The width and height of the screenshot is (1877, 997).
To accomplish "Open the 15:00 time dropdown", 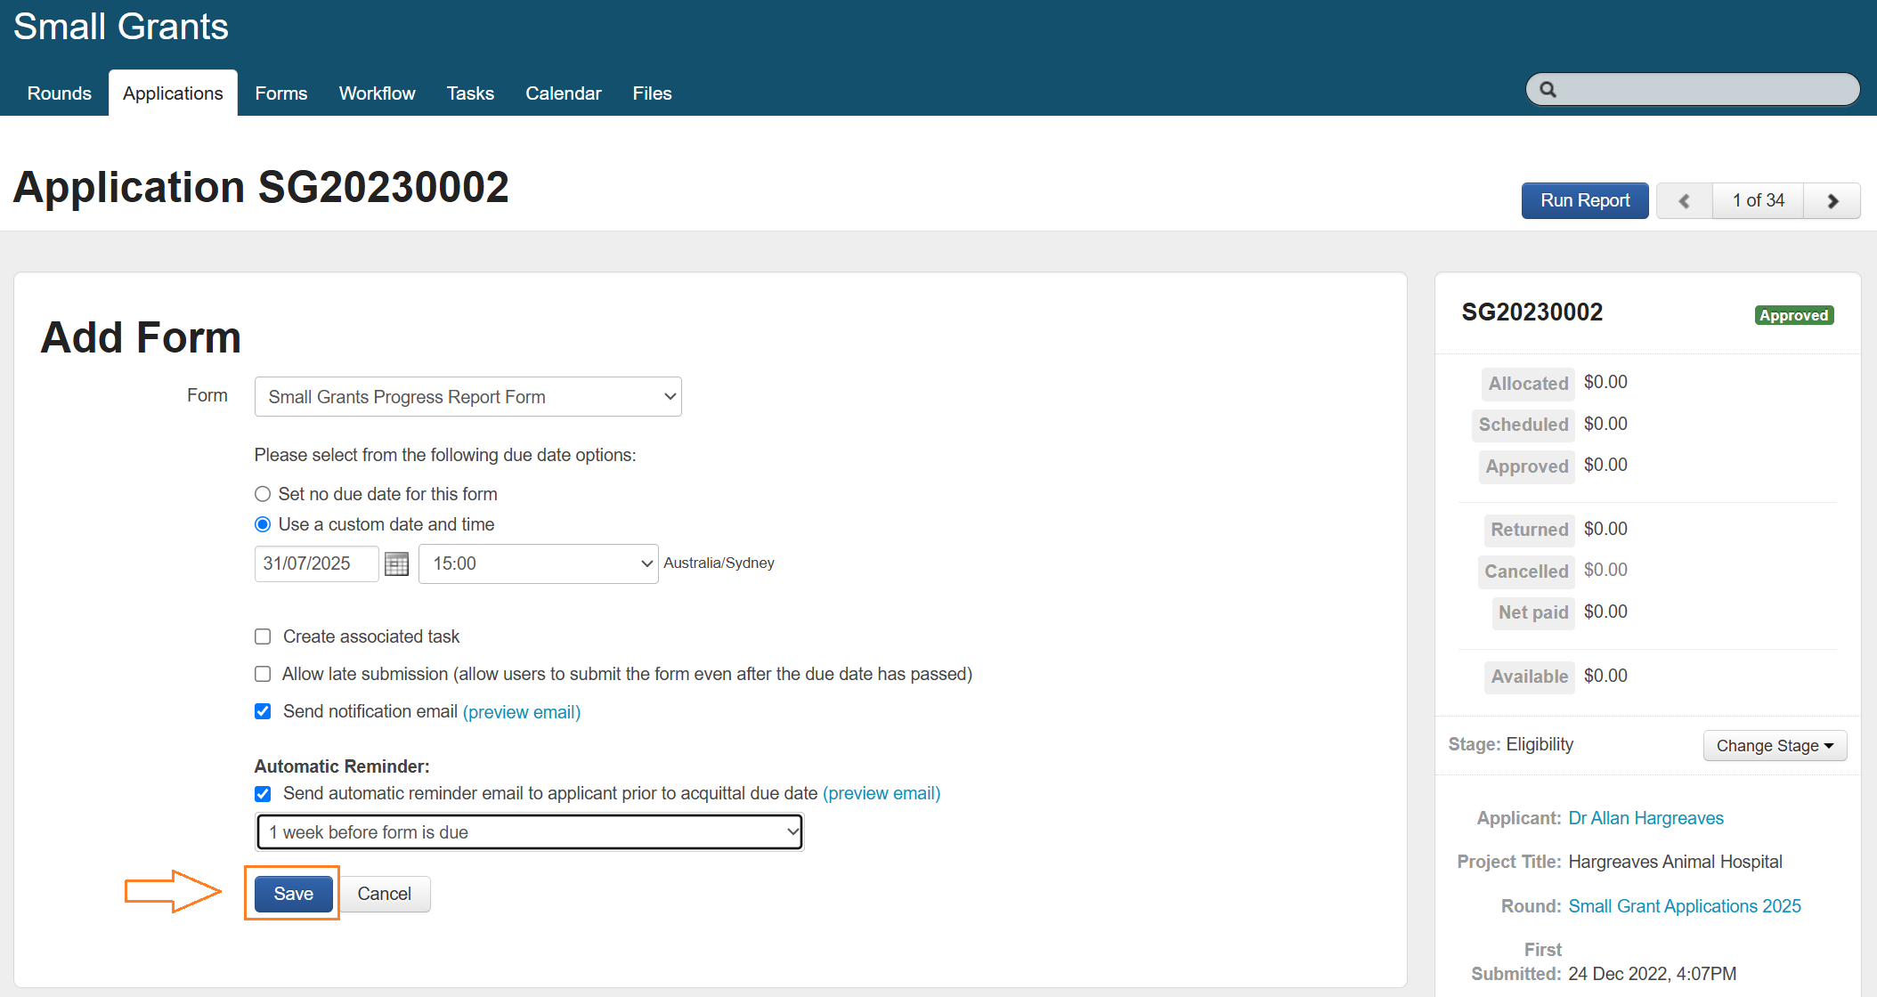I will 538,563.
